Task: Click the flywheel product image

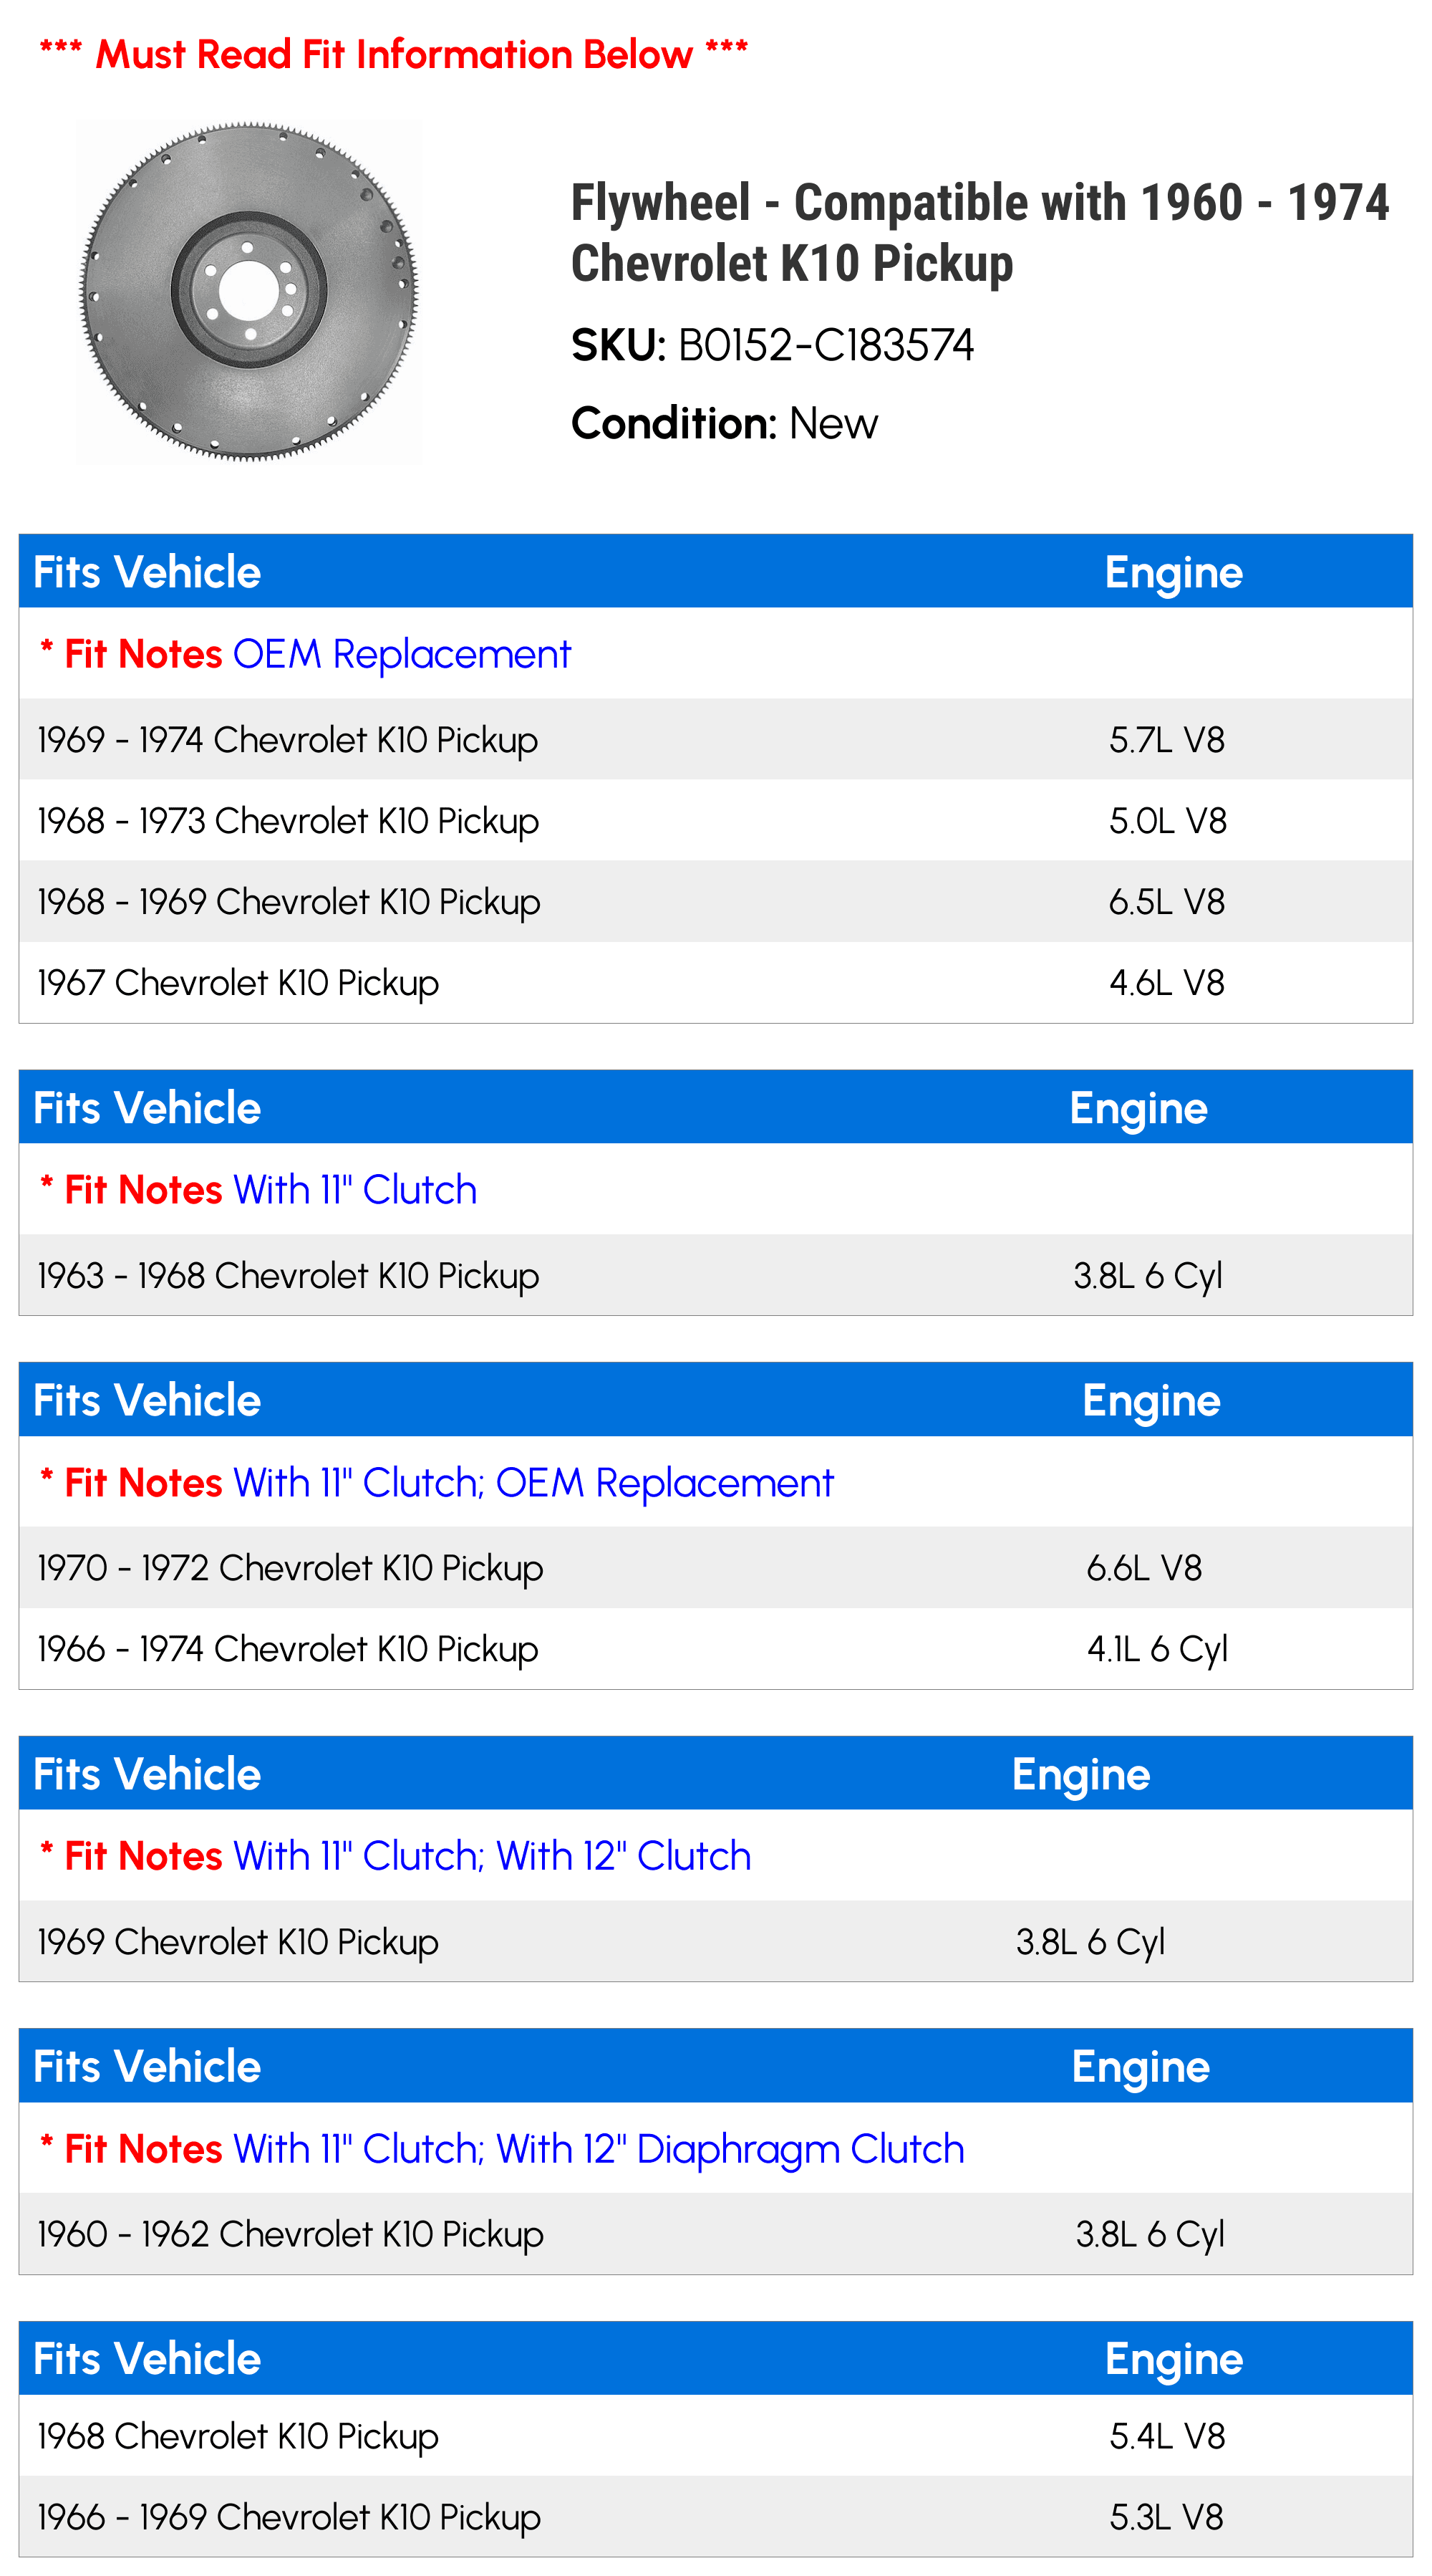Action: click(x=249, y=292)
